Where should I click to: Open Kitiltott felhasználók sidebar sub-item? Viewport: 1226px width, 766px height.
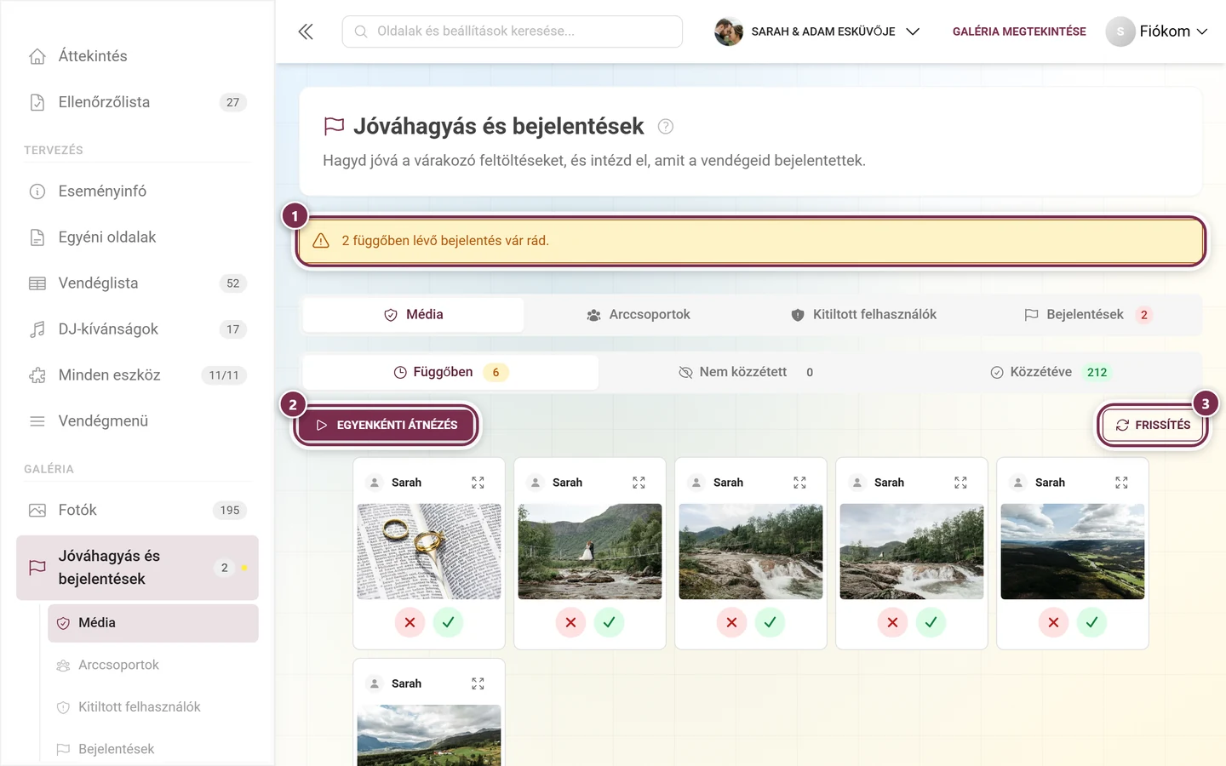pos(153,707)
